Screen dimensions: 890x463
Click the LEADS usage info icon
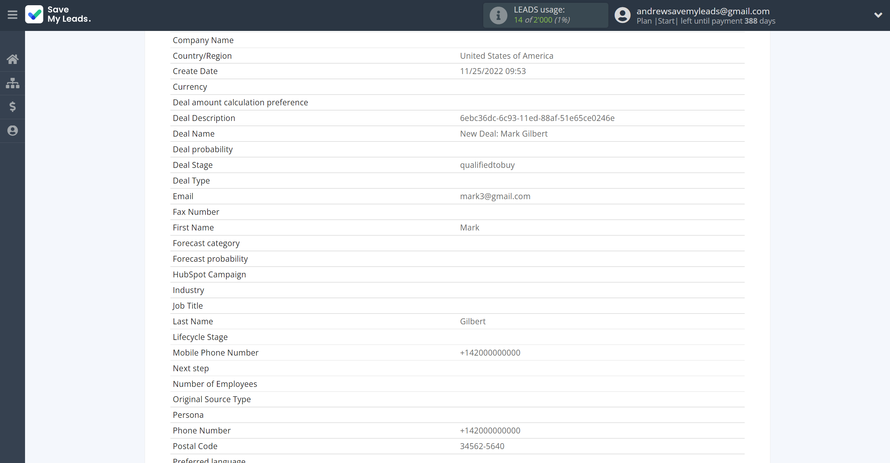499,15
